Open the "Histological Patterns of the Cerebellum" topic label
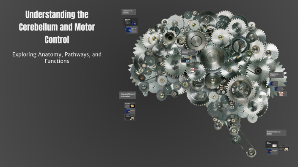298x167 pixels. click(x=128, y=95)
